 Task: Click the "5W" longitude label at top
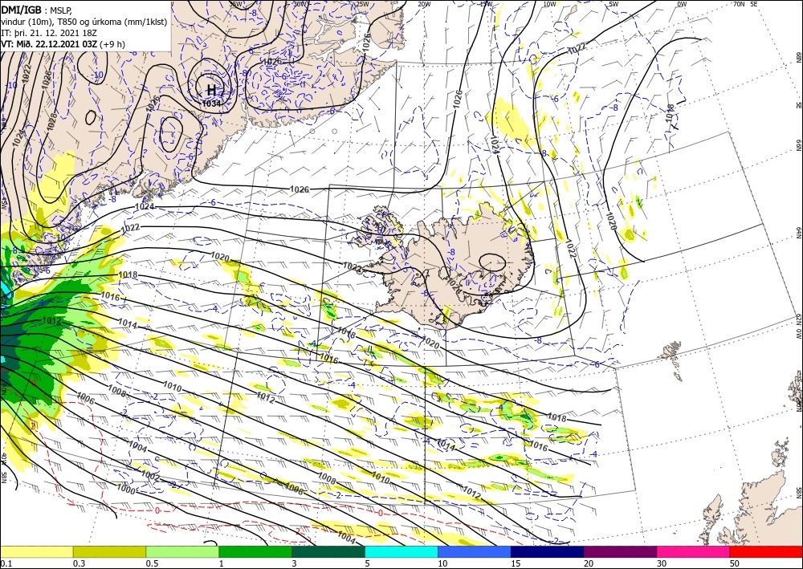click(613, 4)
